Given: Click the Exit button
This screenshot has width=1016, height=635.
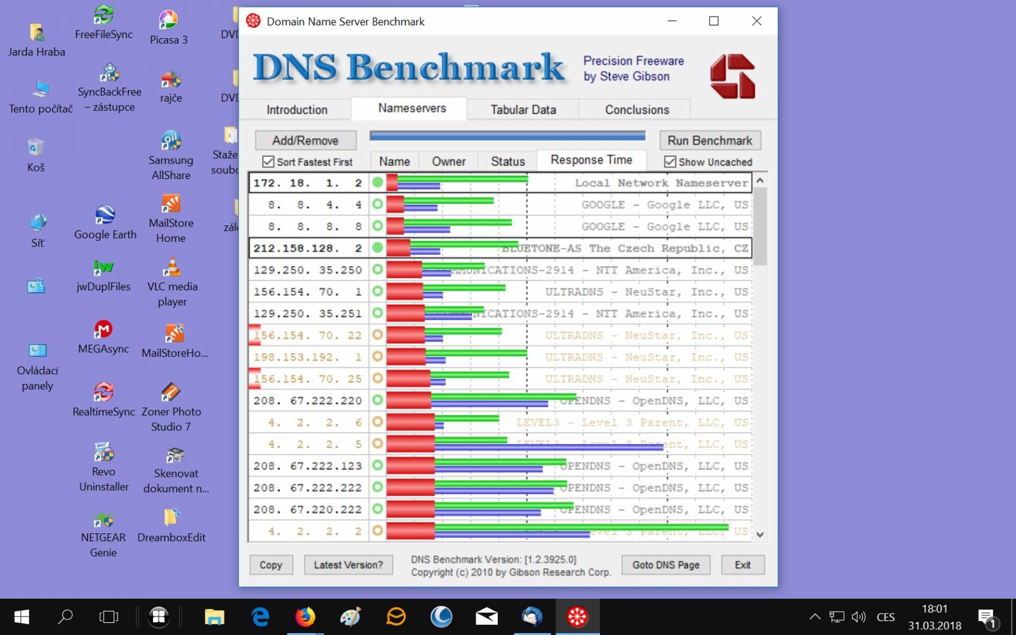Looking at the screenshot, I should pyautogui.click(x=742, y=565).
